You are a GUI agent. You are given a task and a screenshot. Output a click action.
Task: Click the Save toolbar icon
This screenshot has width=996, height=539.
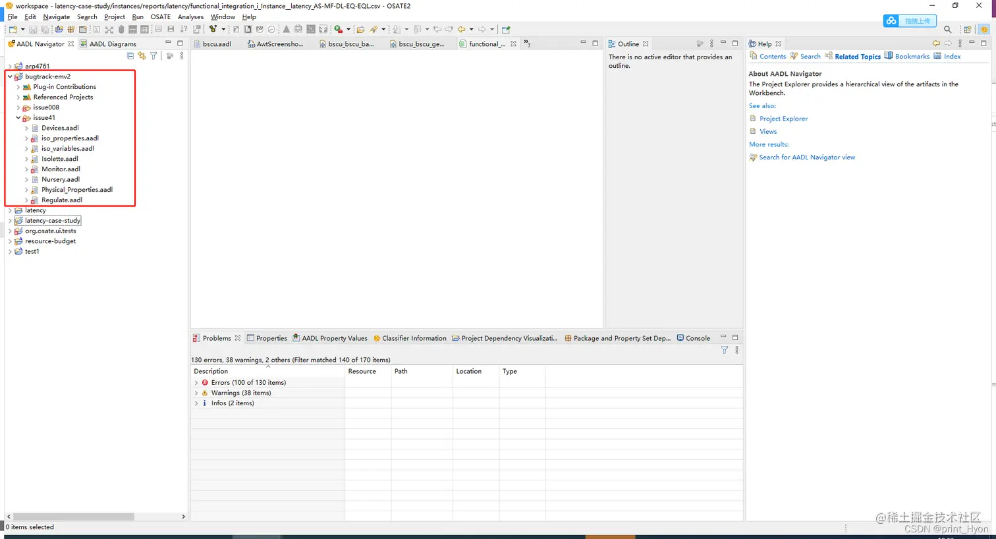pyautogui.click(x=33, y=29)
